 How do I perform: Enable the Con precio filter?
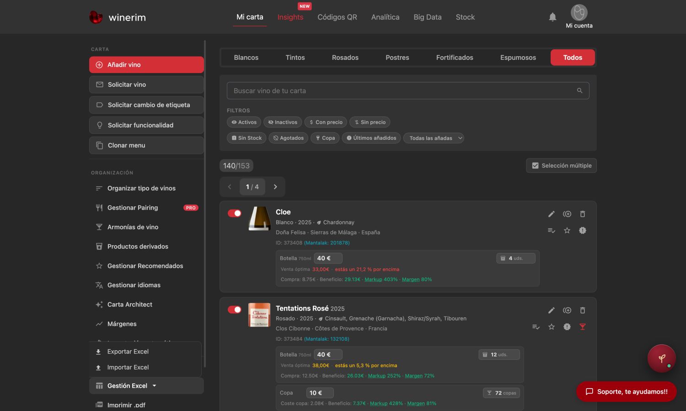[326, 122]
